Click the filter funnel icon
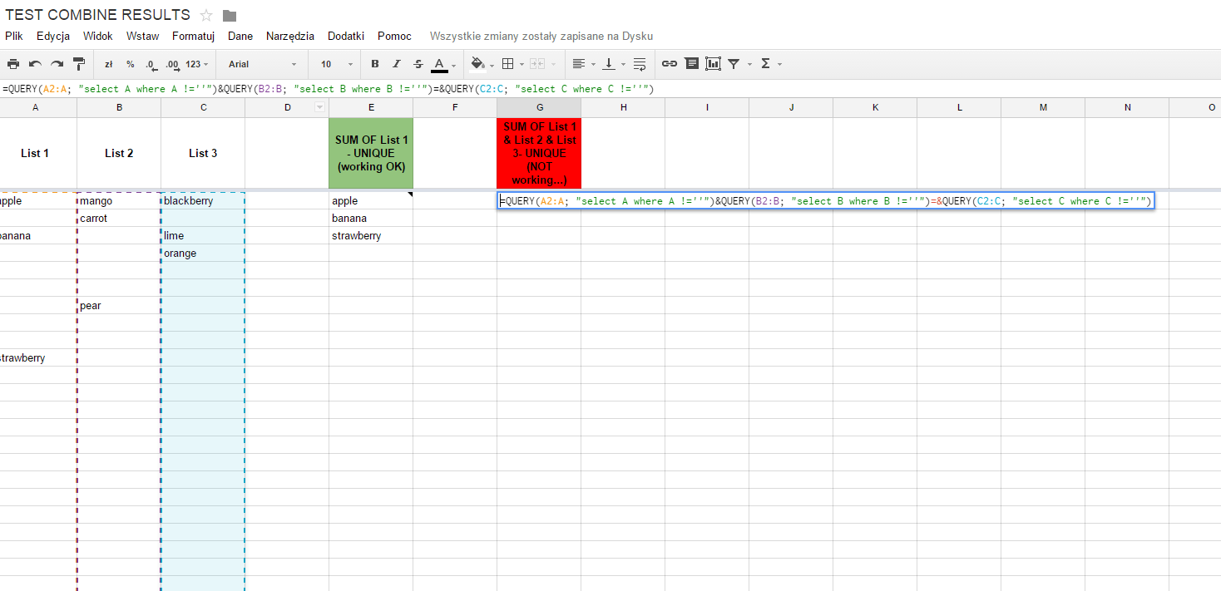This screenshot has width=1221, height=591. point(734,64)
